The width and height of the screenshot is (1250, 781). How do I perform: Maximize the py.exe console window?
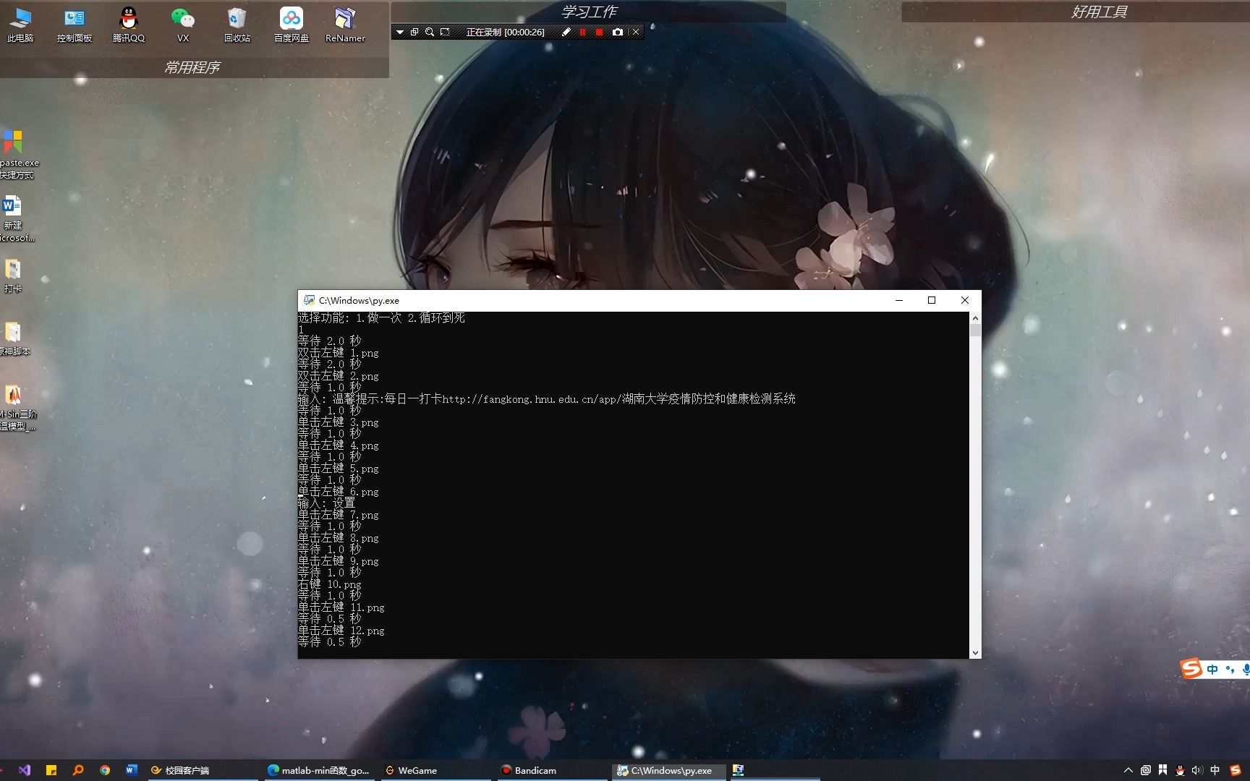click(932, 300)
